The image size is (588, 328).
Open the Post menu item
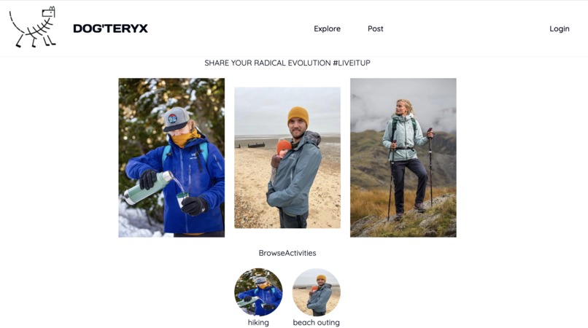pos(376,29)
